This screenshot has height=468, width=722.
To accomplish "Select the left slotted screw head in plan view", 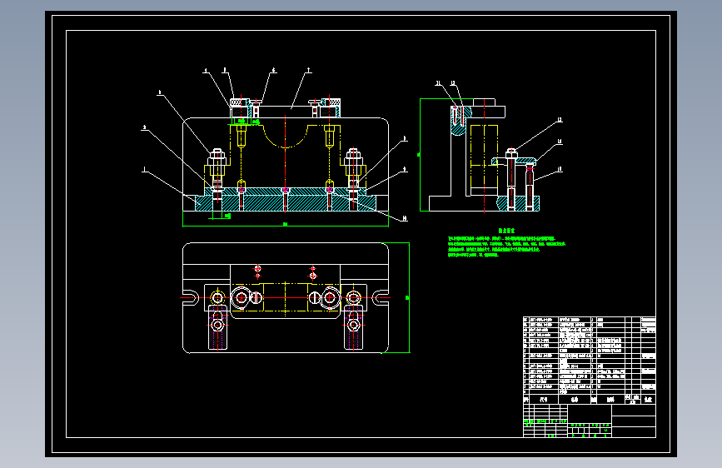I will [256, 298].
